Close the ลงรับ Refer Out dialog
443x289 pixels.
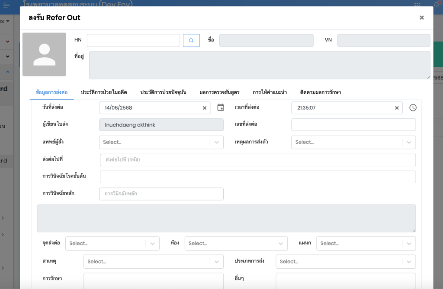421,18
